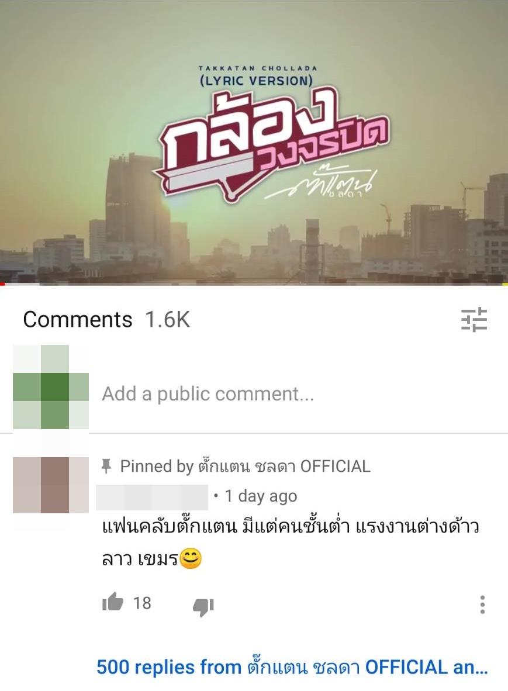Click the 18 likes count
This screenshot has height=691, width=508.
point(142,603)
